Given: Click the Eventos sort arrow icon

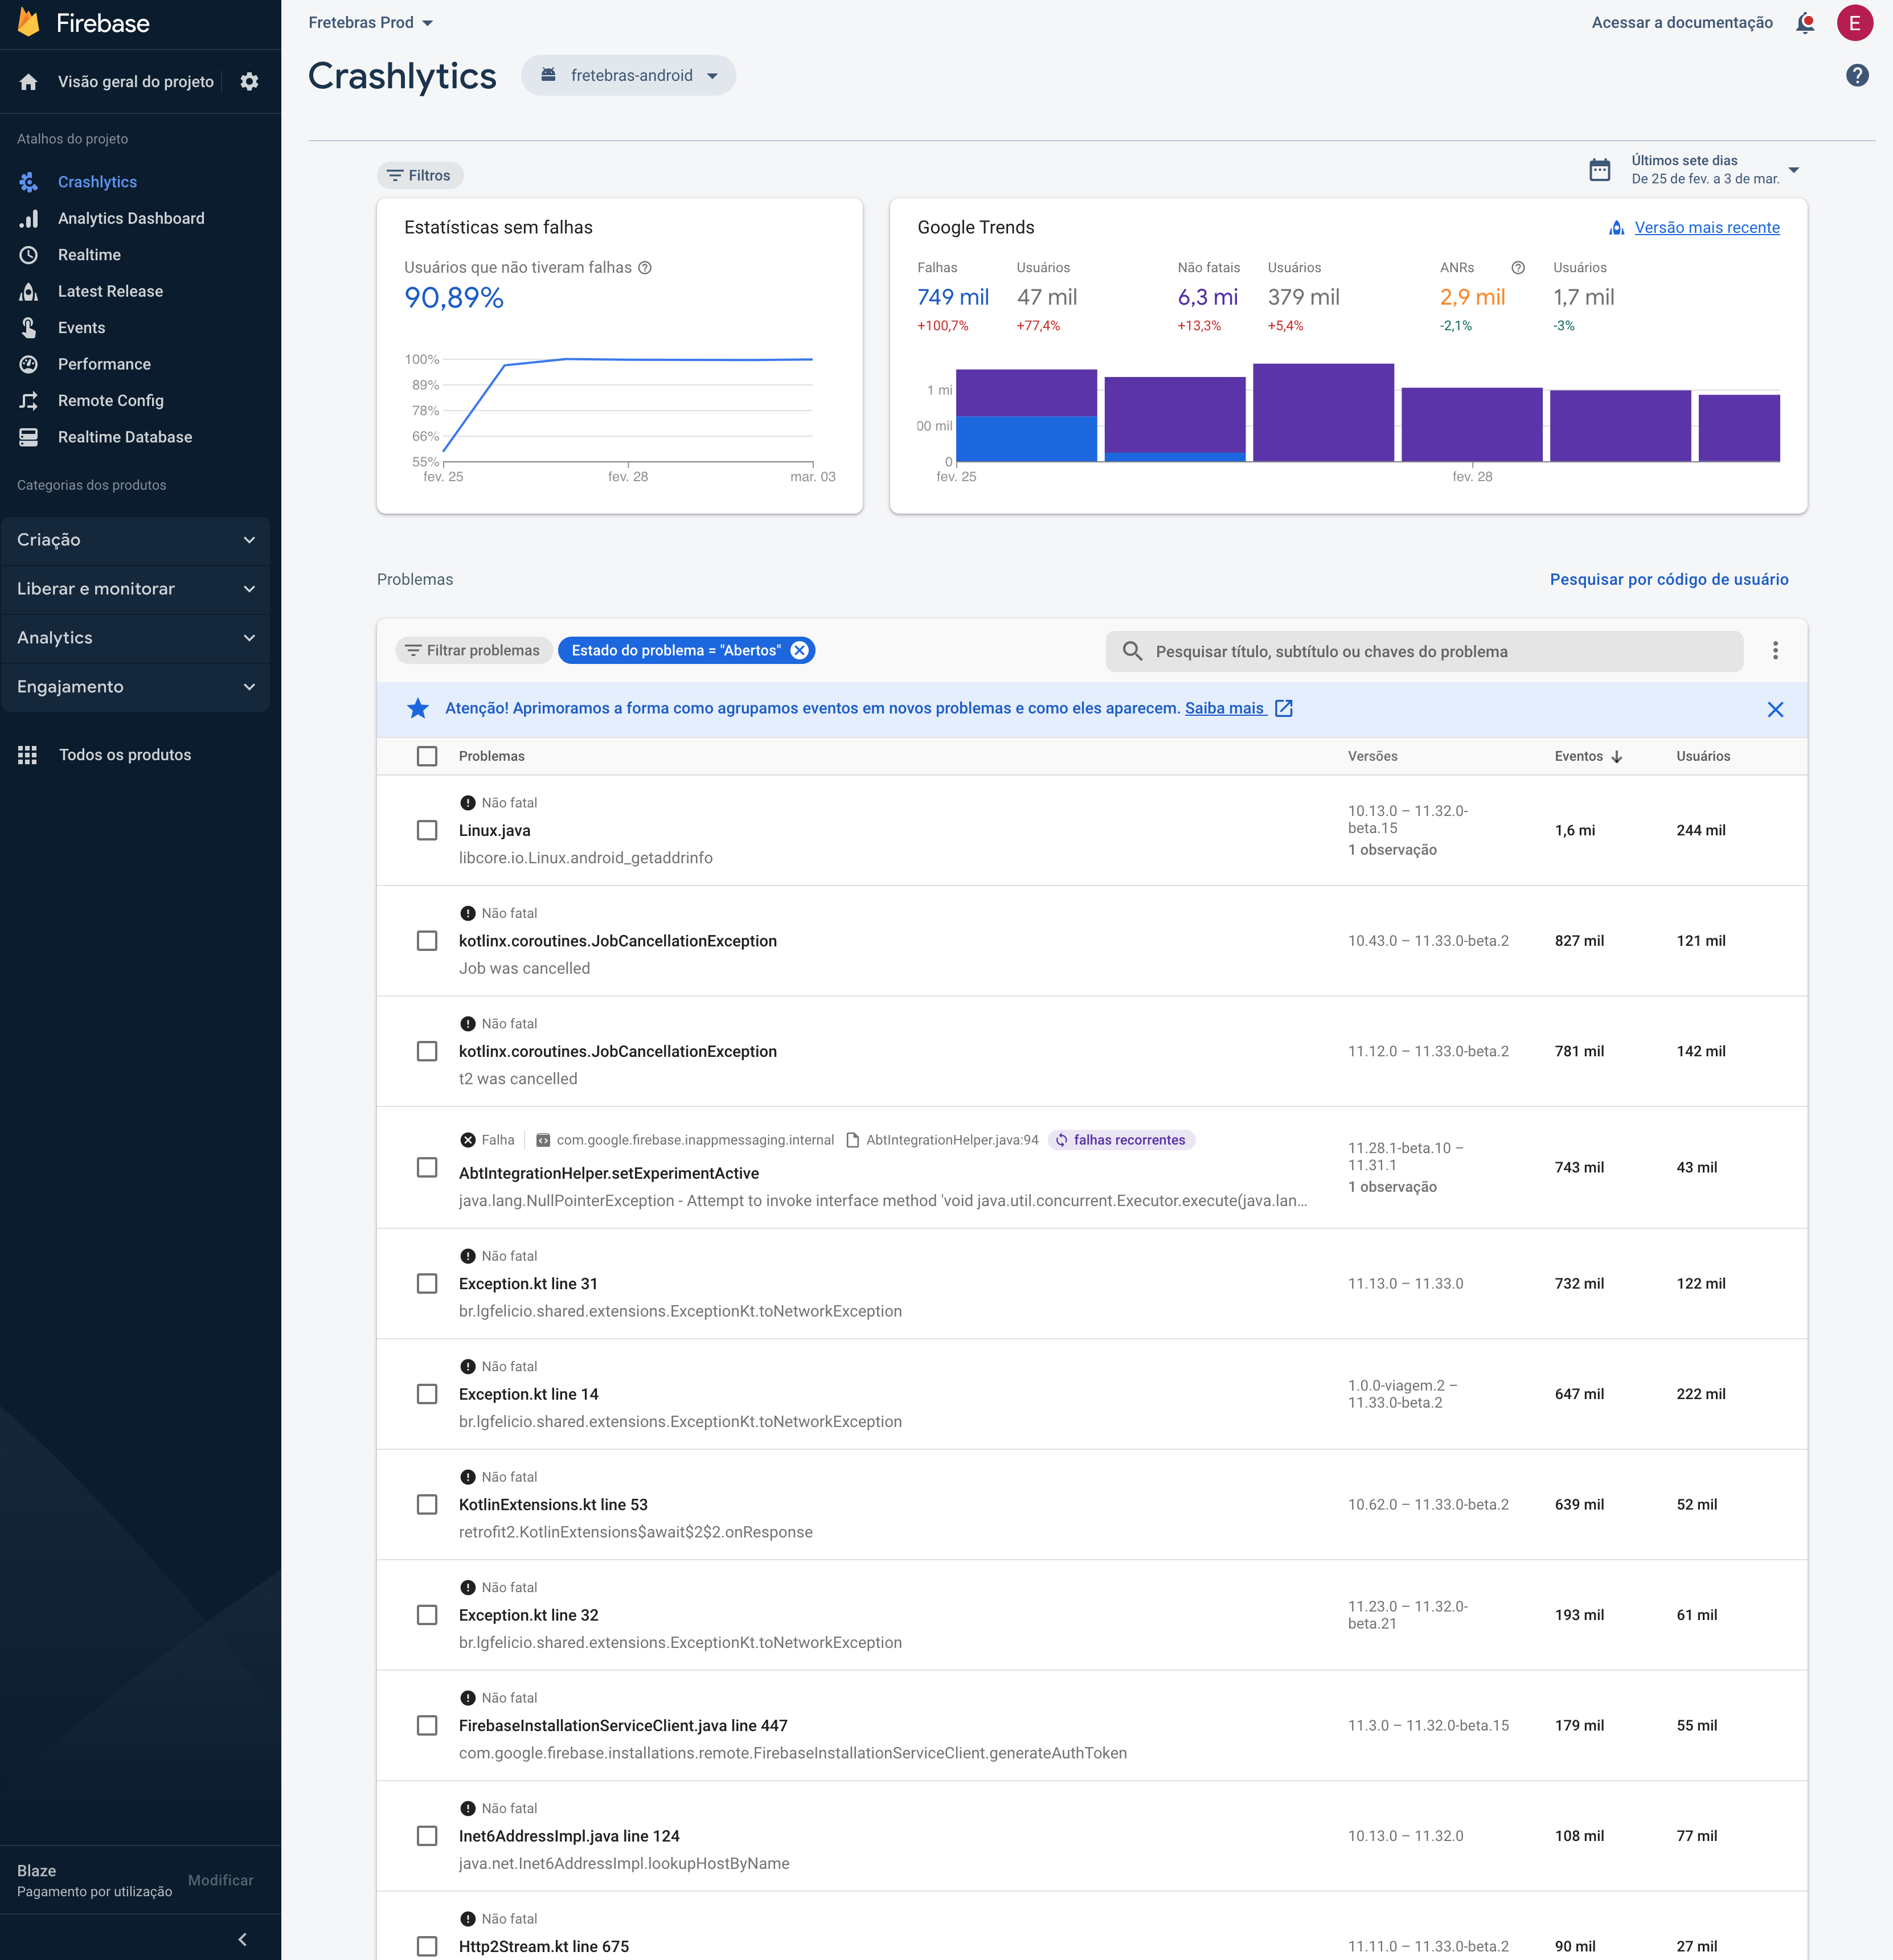Looking at the screenshot, I should pyautogui.click(x=1616, y=757).
